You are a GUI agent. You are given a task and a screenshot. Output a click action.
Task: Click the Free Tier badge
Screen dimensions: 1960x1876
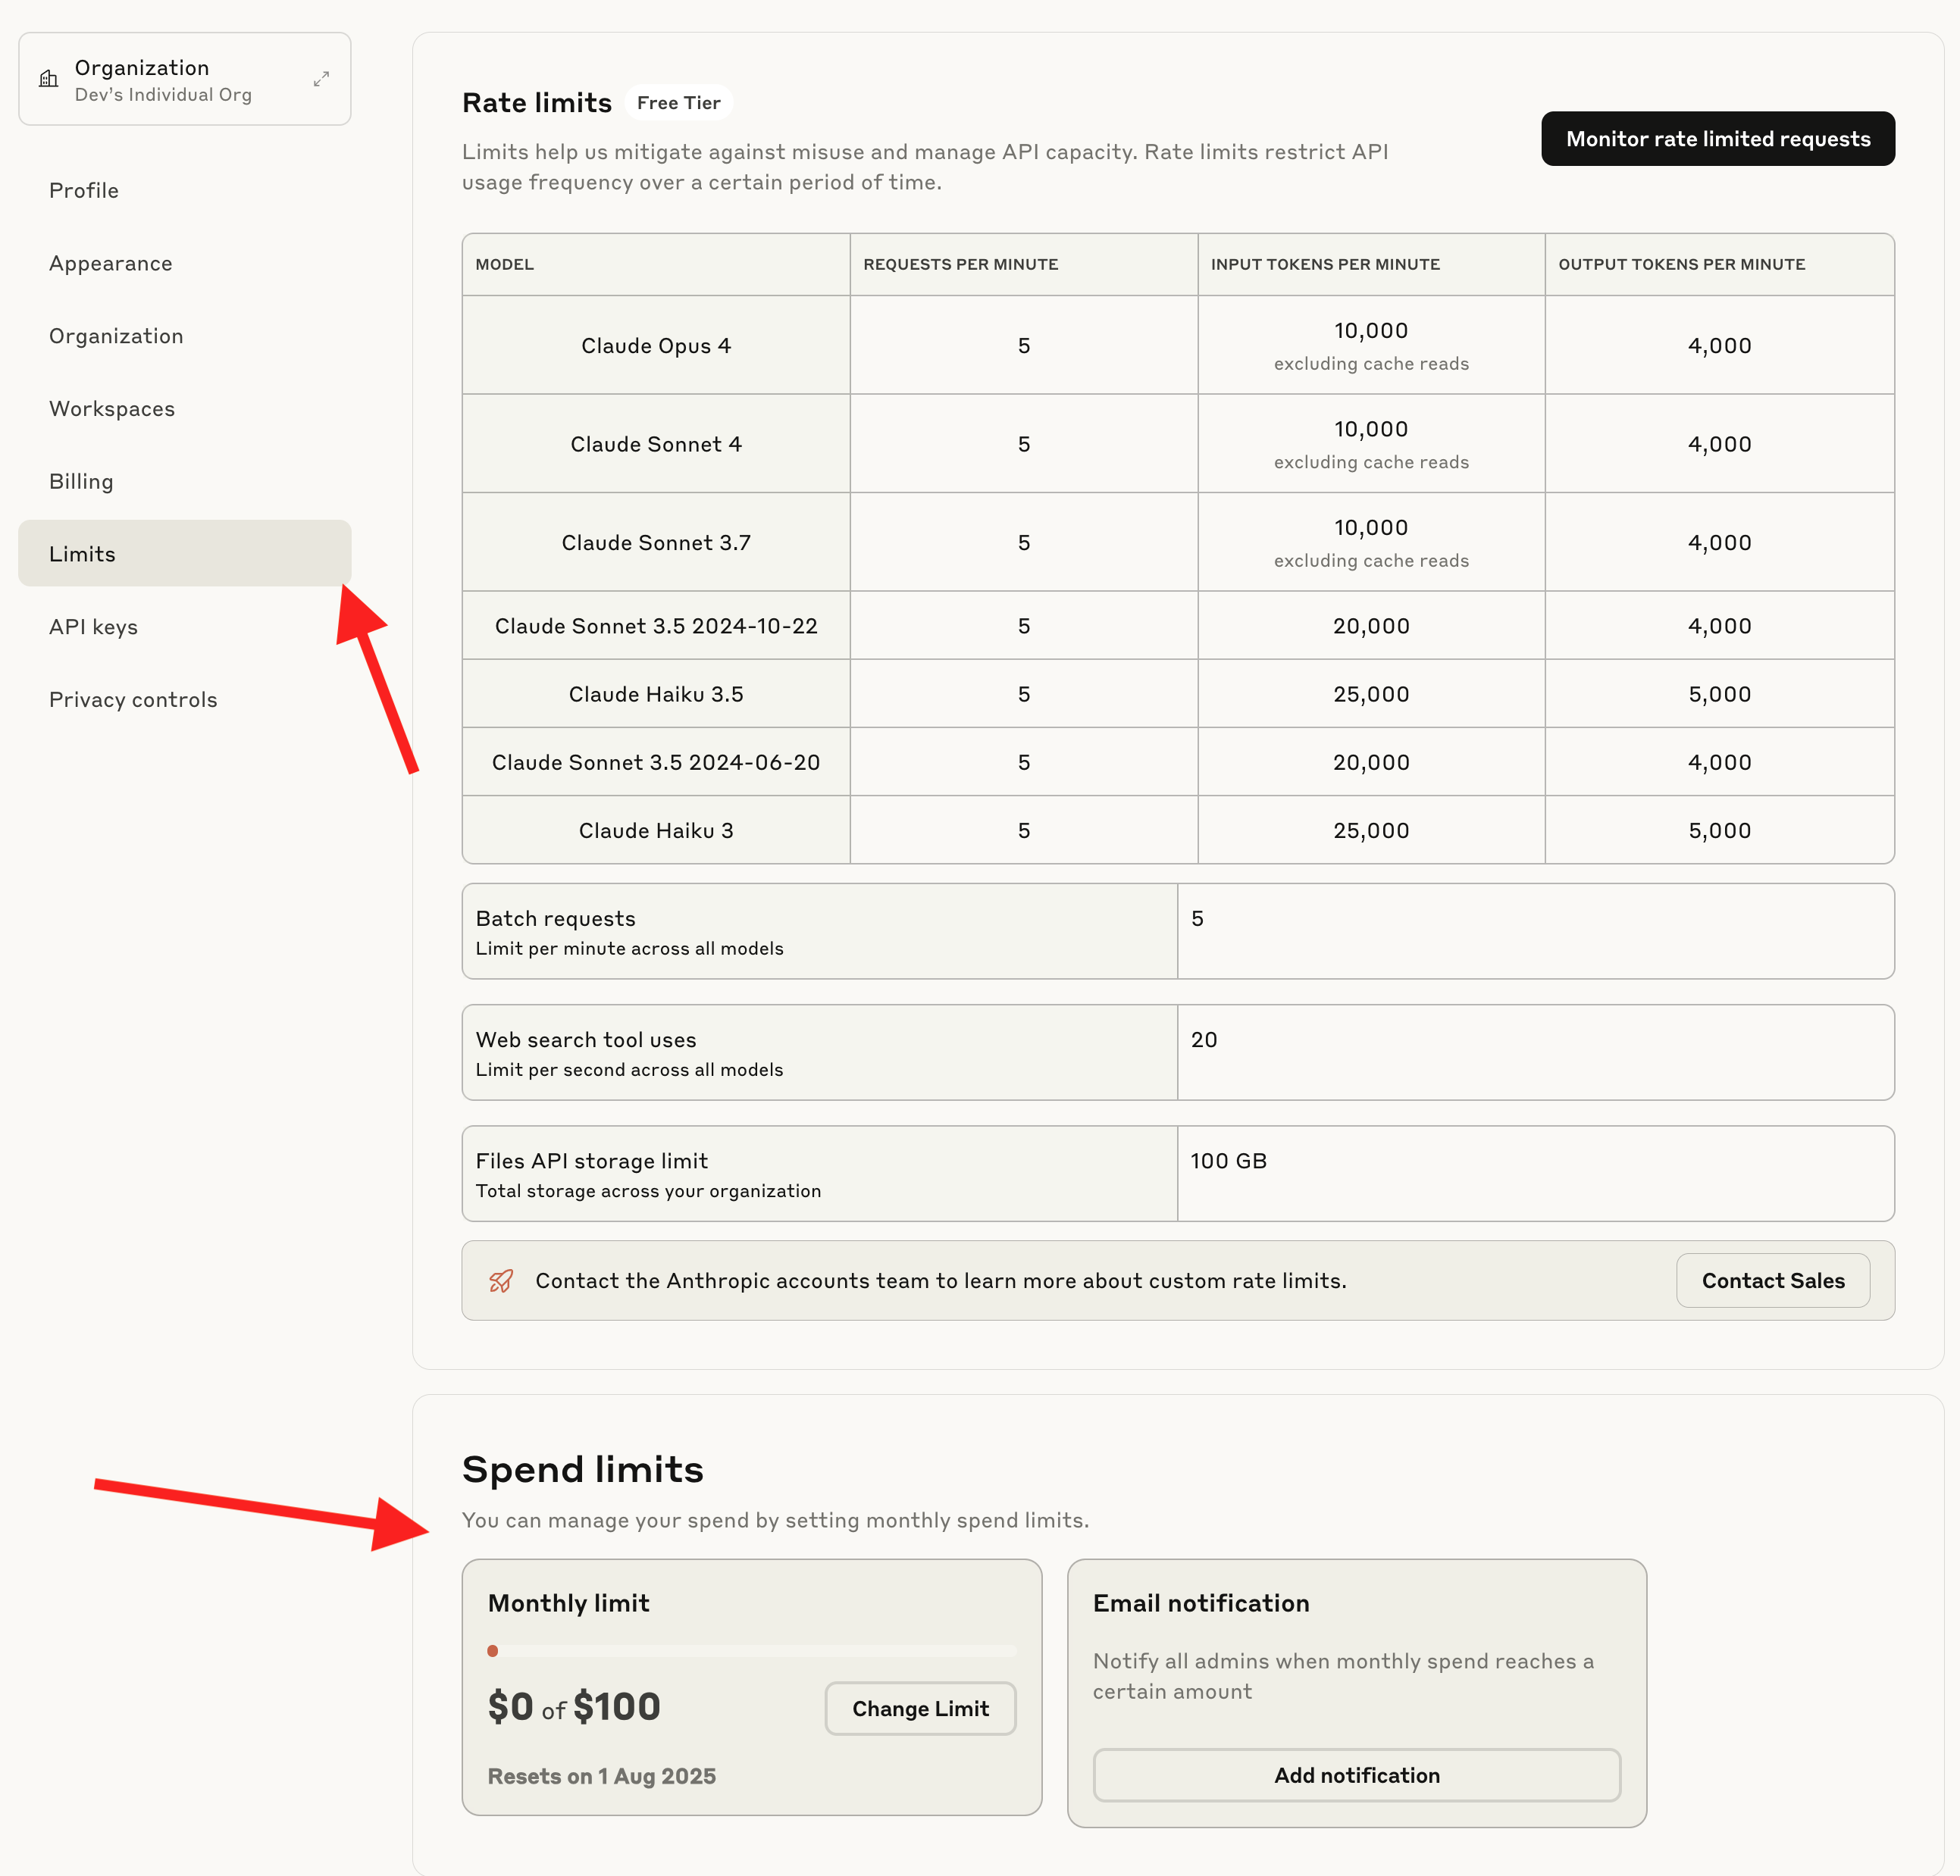coord(678,103)
